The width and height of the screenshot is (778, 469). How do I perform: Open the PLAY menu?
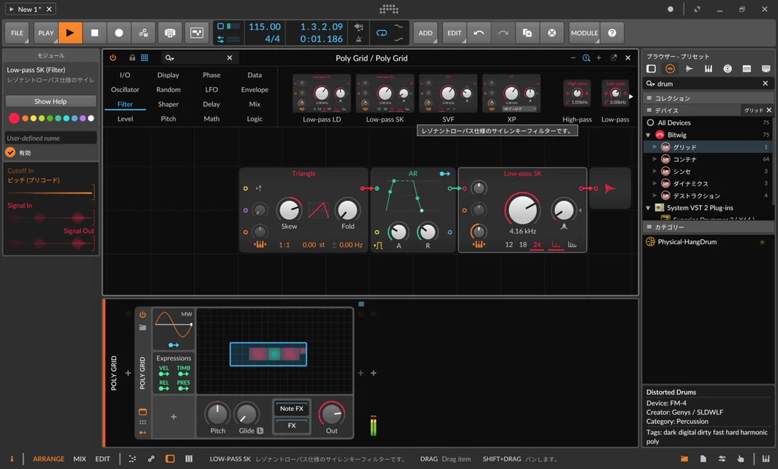click(46, 33)
